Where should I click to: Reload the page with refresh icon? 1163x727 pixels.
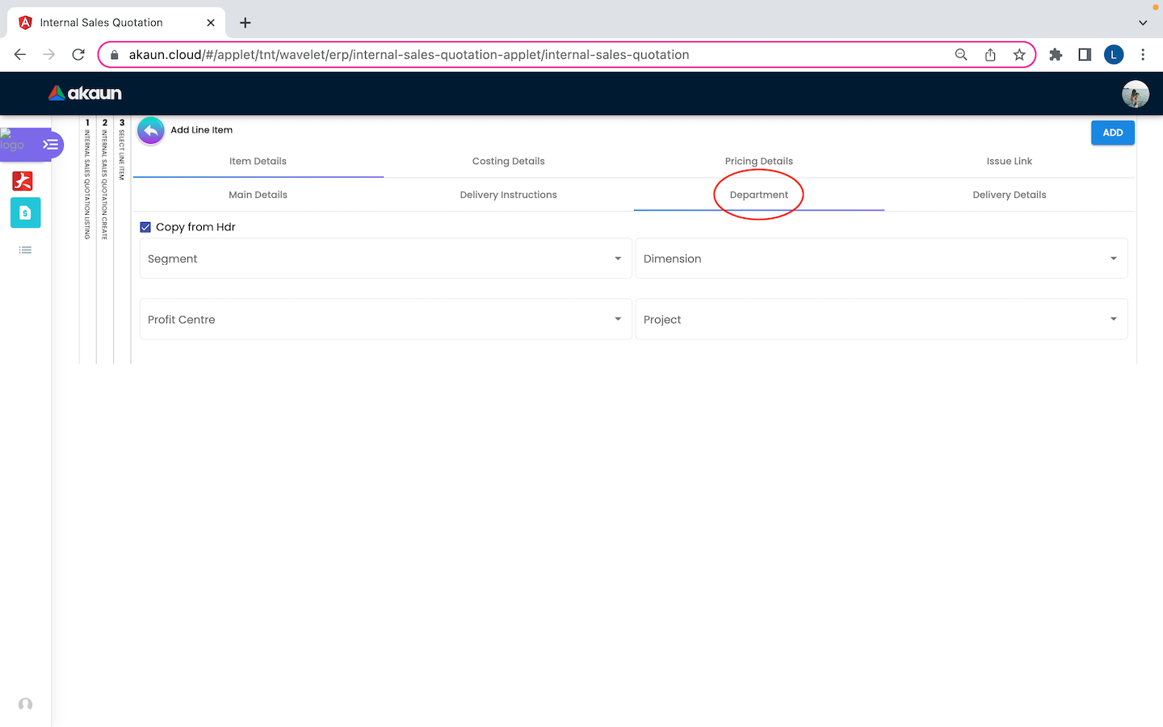(78, 55)
